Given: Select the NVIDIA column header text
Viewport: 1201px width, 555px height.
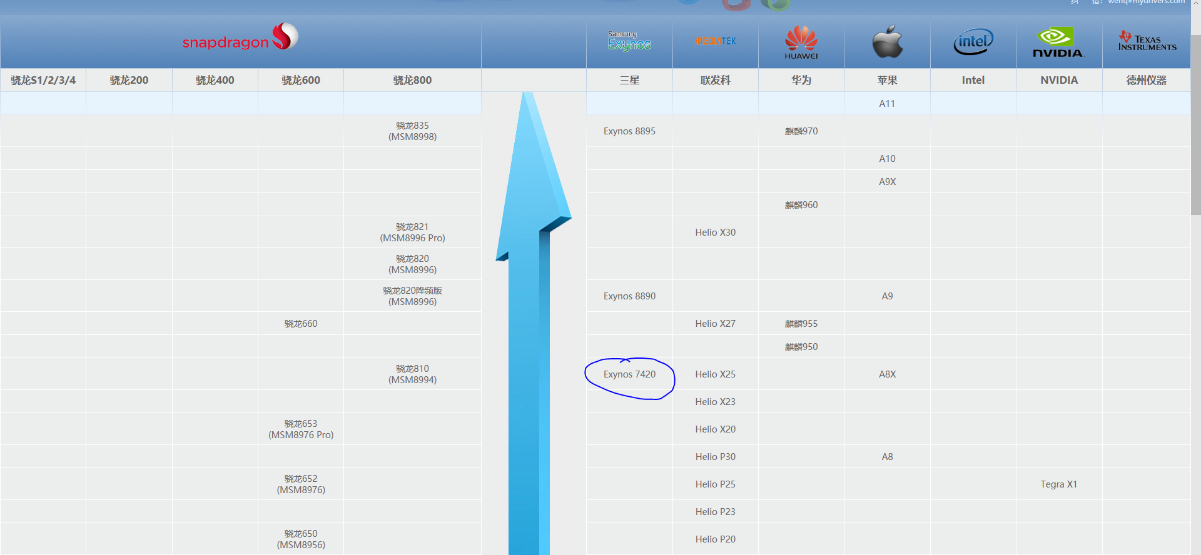Looking at the screenshot, I should coord(1059,80).
